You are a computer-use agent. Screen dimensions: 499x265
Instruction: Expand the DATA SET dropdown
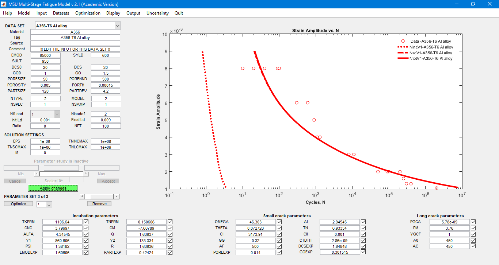point(117,26)
